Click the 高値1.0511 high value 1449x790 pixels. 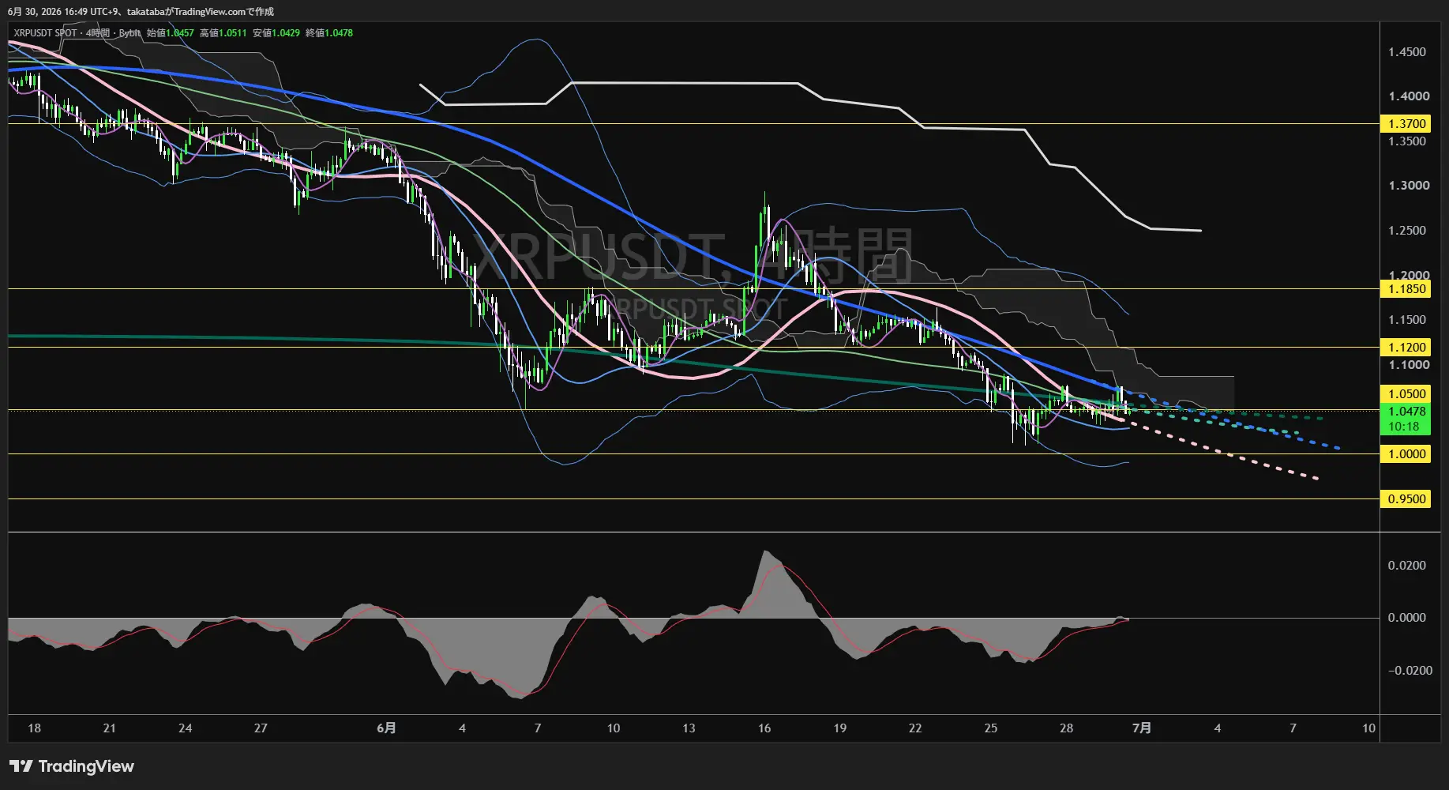click(x=223, y=33)
